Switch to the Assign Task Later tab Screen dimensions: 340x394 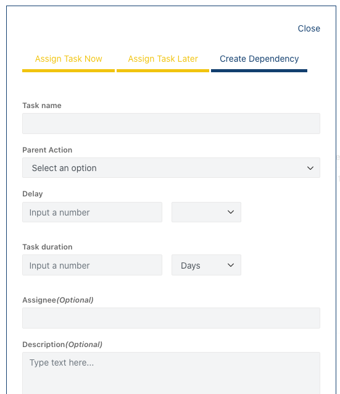pos(163,59)
